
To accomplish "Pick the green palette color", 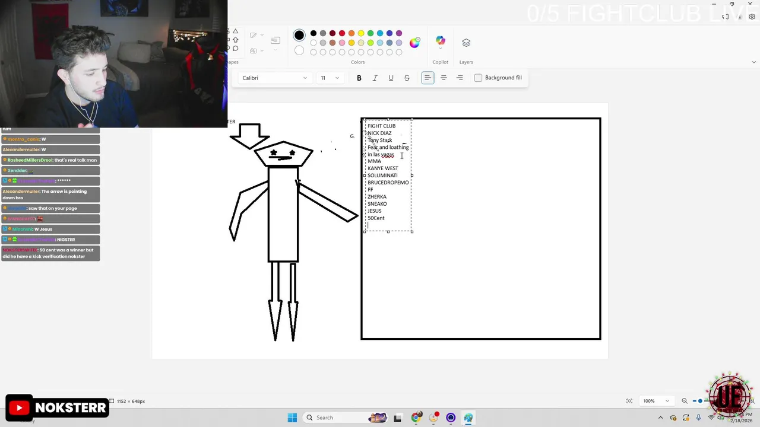I will click(370, 33).
